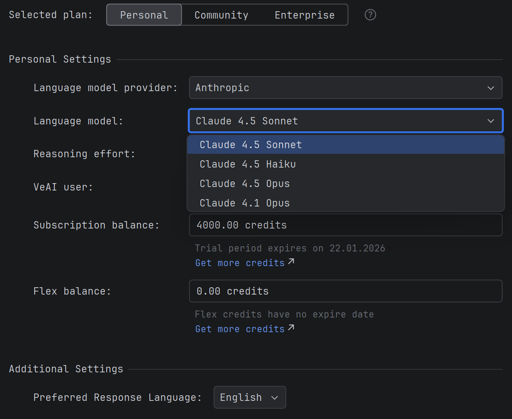Screen dimensions: 512x419
Task: Click the help question mark icon
Action: pos(370,15)
